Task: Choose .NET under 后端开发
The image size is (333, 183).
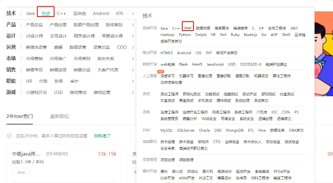Action: tap(294, 28)
